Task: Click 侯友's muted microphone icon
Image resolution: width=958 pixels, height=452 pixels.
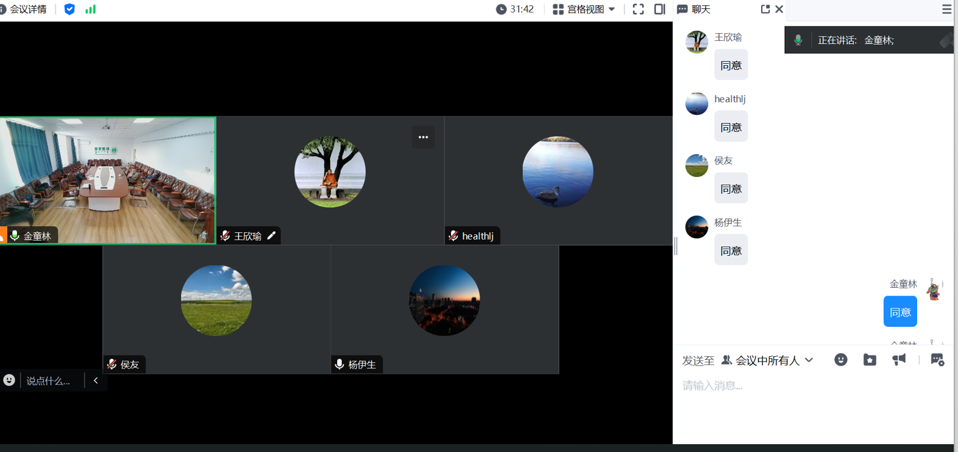Action: point(112,365)
